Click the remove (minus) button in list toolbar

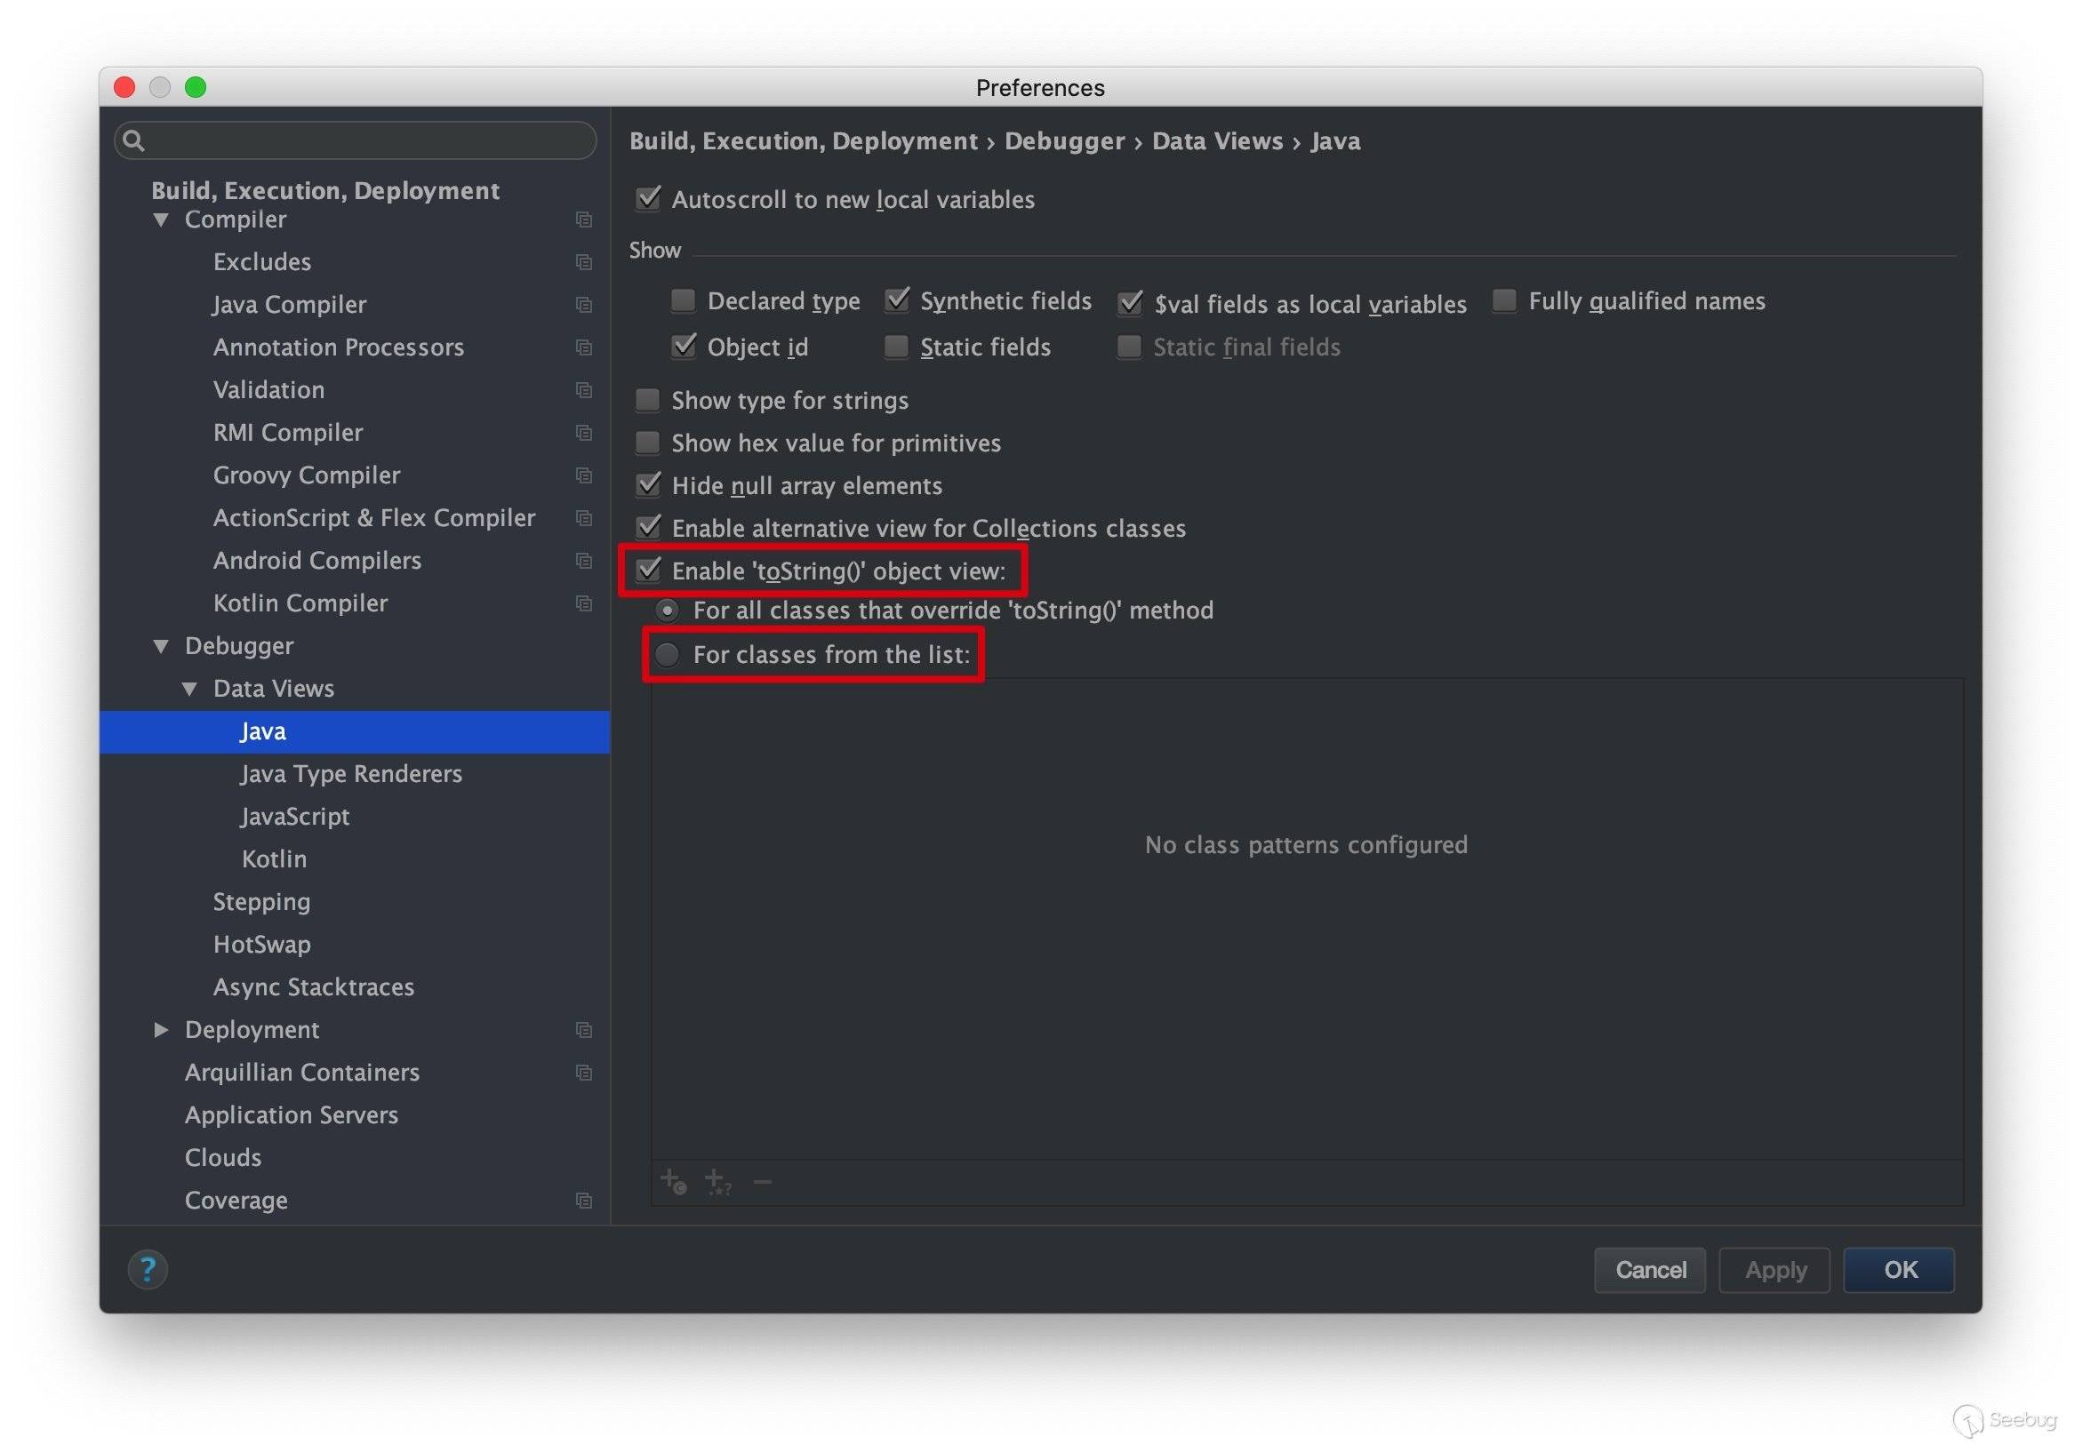762,1181
